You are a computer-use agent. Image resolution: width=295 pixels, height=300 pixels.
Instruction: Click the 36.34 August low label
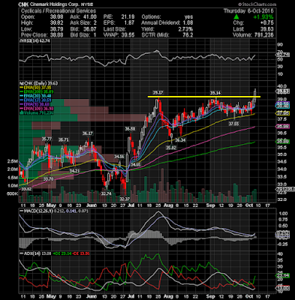(x=180, y=140)
